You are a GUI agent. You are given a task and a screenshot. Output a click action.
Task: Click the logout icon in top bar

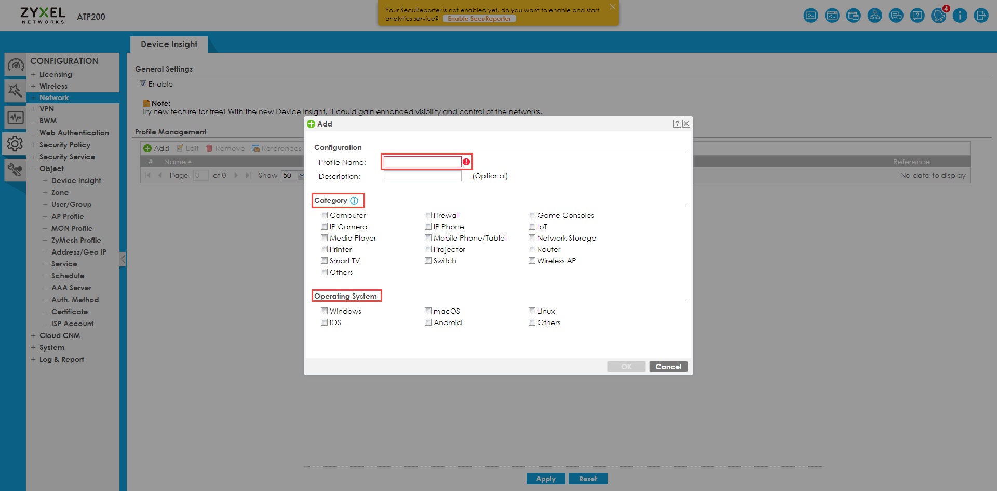click(x=981, y=16)
